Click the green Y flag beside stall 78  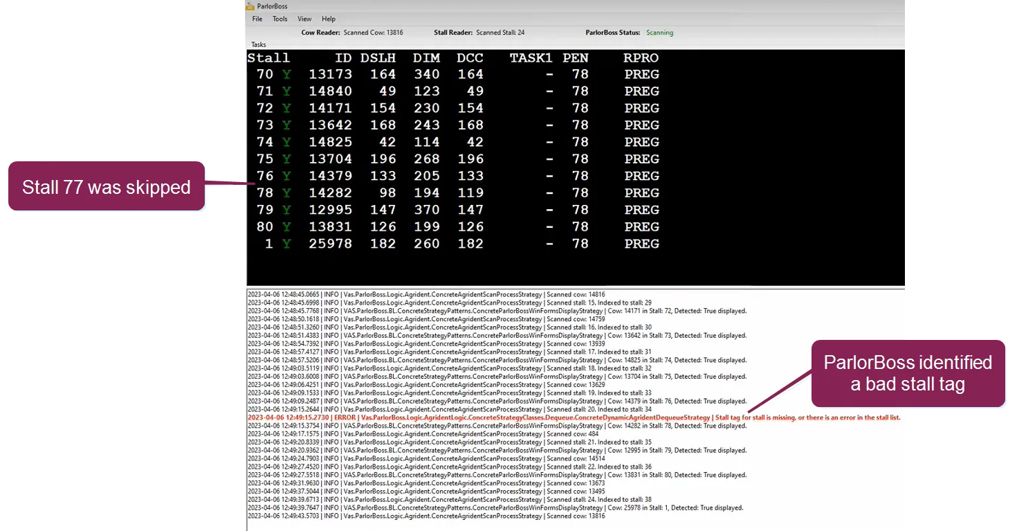286,193
